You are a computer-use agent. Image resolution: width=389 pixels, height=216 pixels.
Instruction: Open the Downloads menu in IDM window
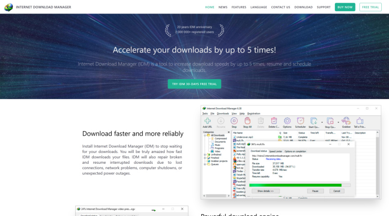[223, 113]
